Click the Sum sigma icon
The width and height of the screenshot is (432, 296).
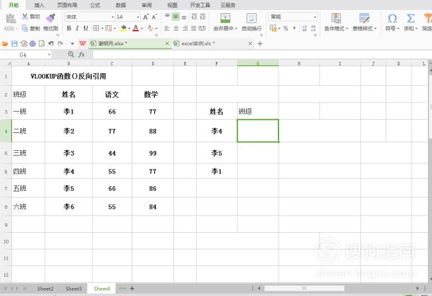[x=411, y=19]
